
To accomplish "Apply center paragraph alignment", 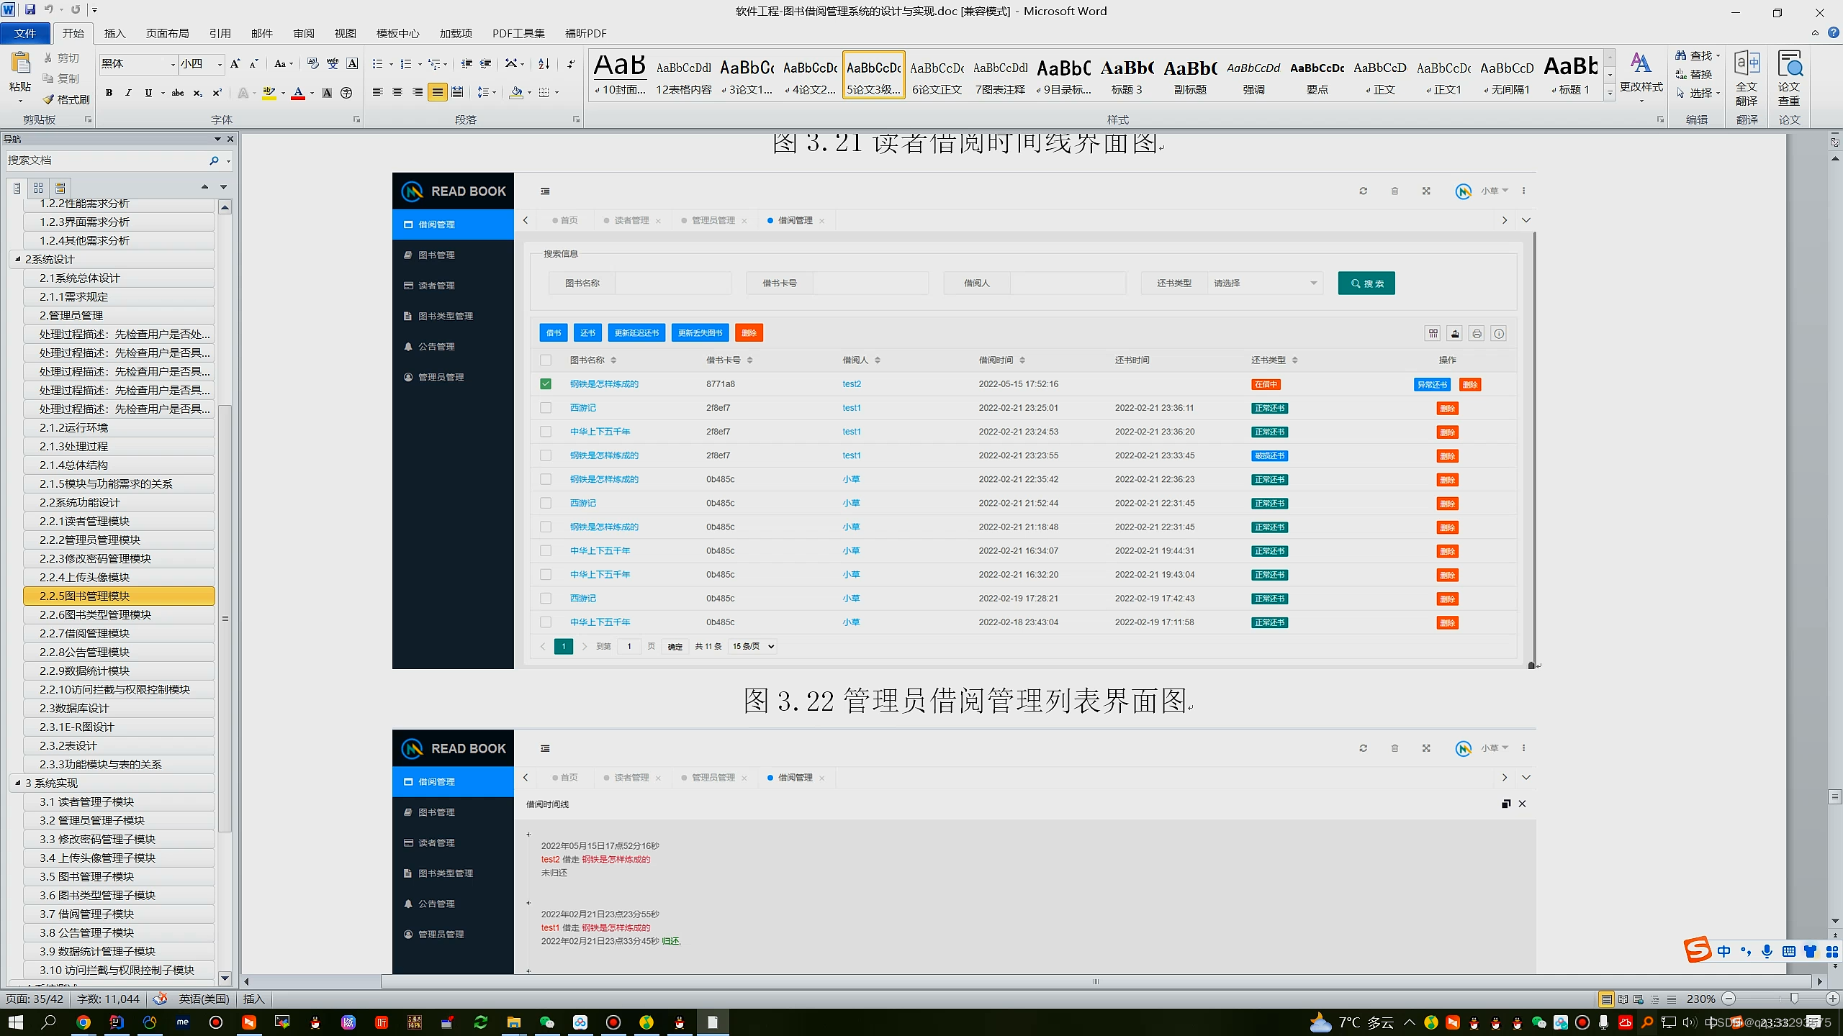I will point(397,93).
